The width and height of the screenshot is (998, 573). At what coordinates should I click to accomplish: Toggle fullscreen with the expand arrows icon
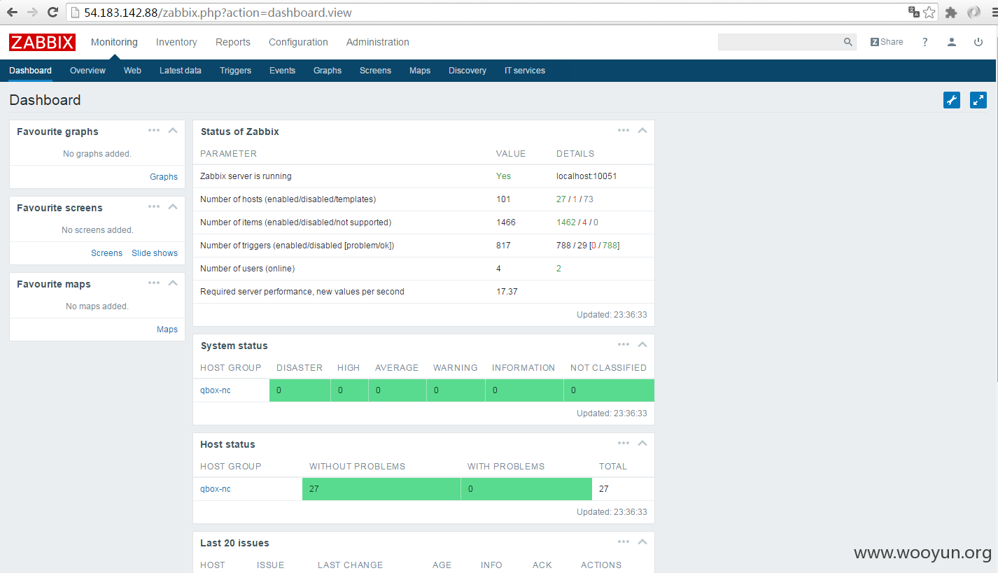(x=978, y=100)
